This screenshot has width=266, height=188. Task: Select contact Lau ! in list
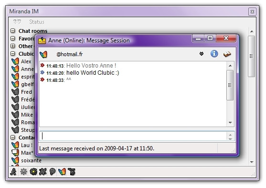27,145
